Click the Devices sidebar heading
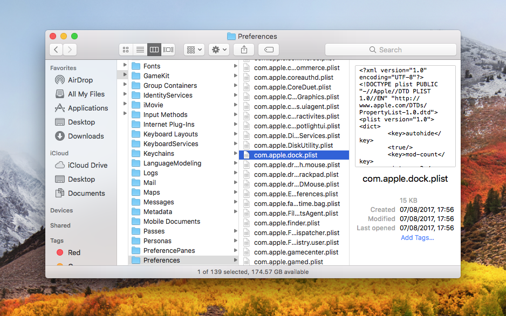Screen dimensions: 506x316 click(x=61, y=210)
